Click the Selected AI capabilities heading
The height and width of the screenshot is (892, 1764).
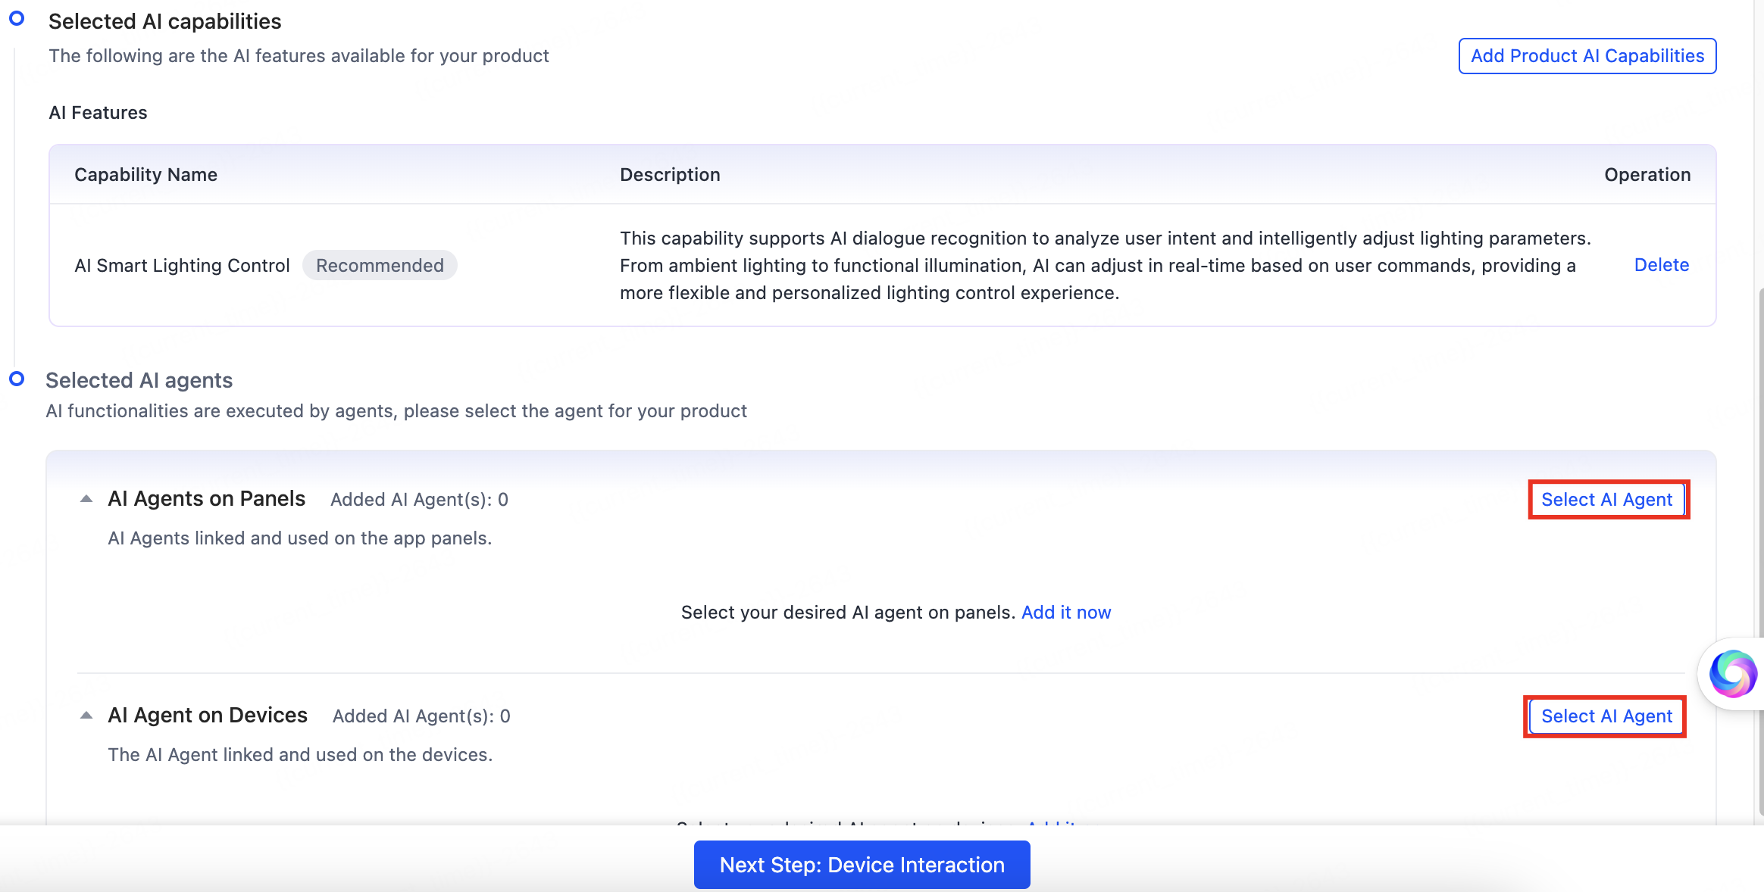point(164,21)
